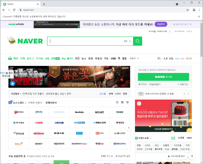Dismiss the automated test software infobar
Screen dimensions: 203x164
point(199,16)
